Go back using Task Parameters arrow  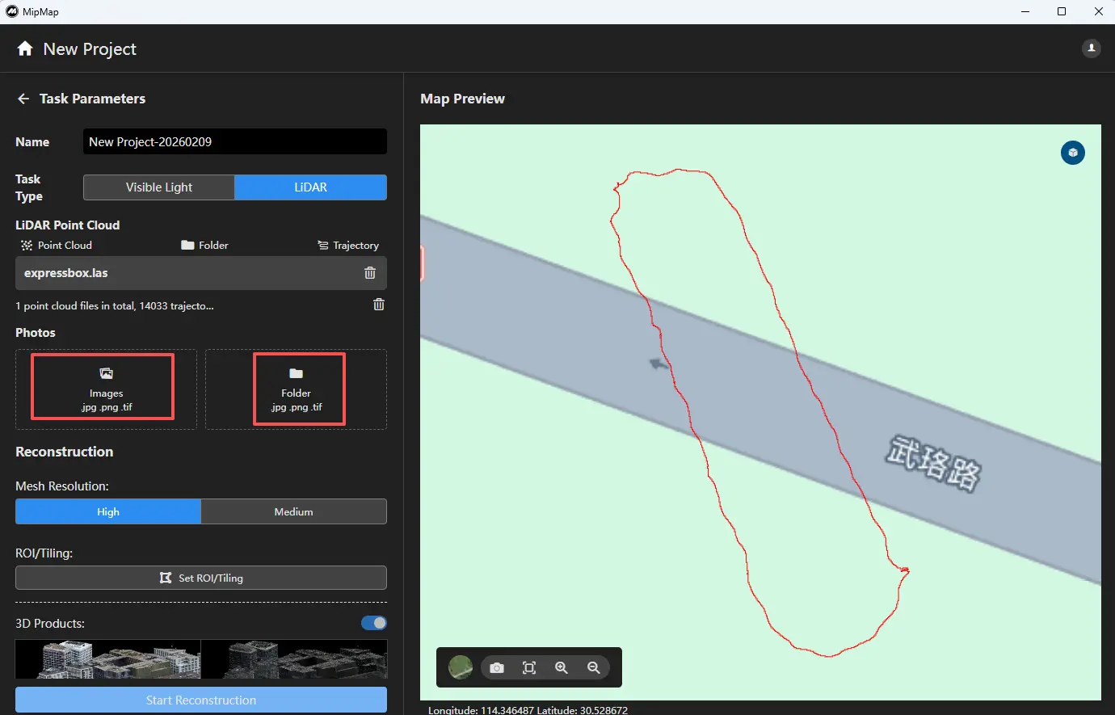point(23,99)
